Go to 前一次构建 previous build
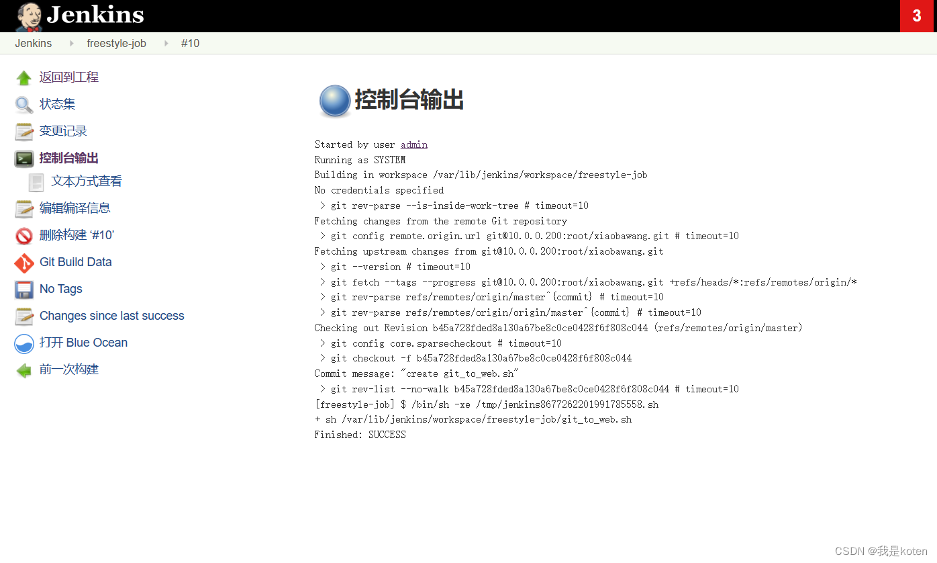The height and width of the screenshot is (563, 937). coord(68,370)
